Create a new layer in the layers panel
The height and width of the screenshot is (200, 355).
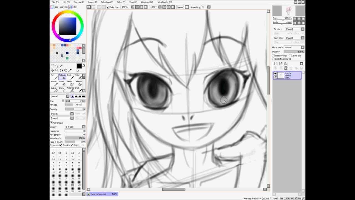tap(276, 63)
